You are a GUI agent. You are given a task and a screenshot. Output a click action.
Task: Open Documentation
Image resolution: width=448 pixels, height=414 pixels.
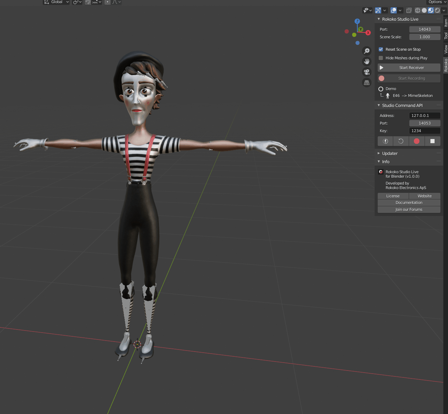[409, 203]
